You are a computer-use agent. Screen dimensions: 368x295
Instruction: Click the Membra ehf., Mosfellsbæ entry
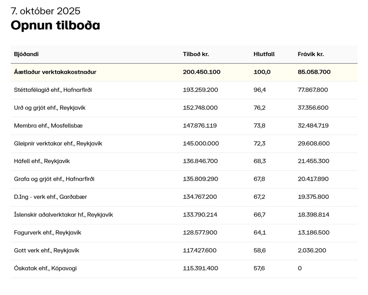(x=48, y=125)
